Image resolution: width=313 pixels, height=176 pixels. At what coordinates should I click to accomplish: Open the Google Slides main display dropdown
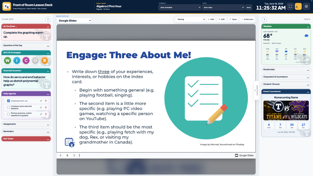(x=74, y=21)
